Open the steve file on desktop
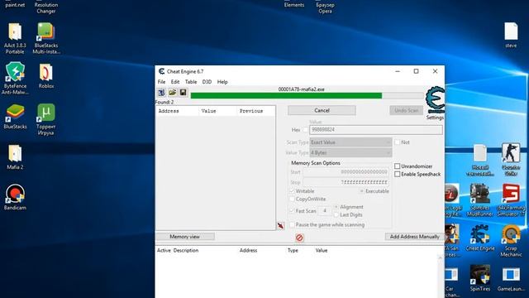Screen dimensions: 529x298 pos(511,35)
